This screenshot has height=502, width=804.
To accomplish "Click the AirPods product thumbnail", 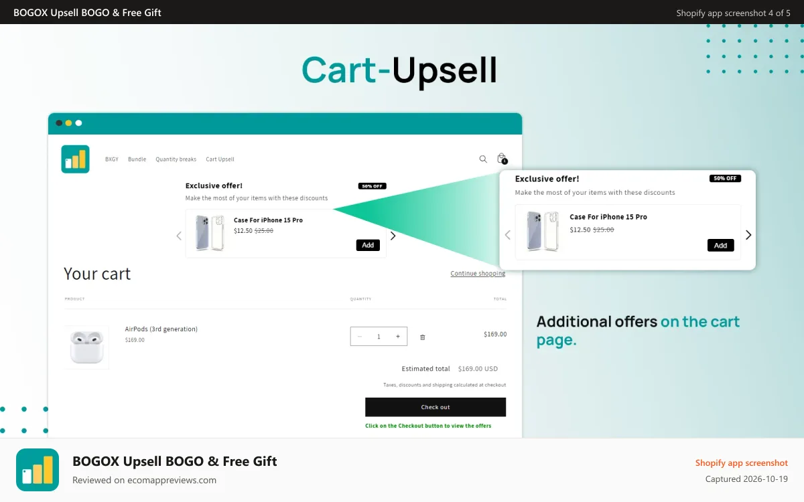I will pyautogui.click(x=86, y=347).
